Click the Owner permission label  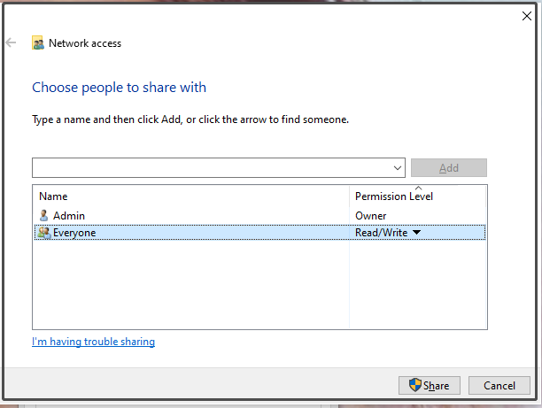pyautogui.click(x=370, y=216)
